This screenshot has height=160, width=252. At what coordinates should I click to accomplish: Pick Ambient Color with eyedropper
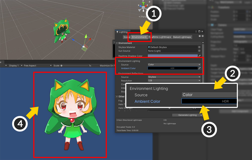point(199,68)
